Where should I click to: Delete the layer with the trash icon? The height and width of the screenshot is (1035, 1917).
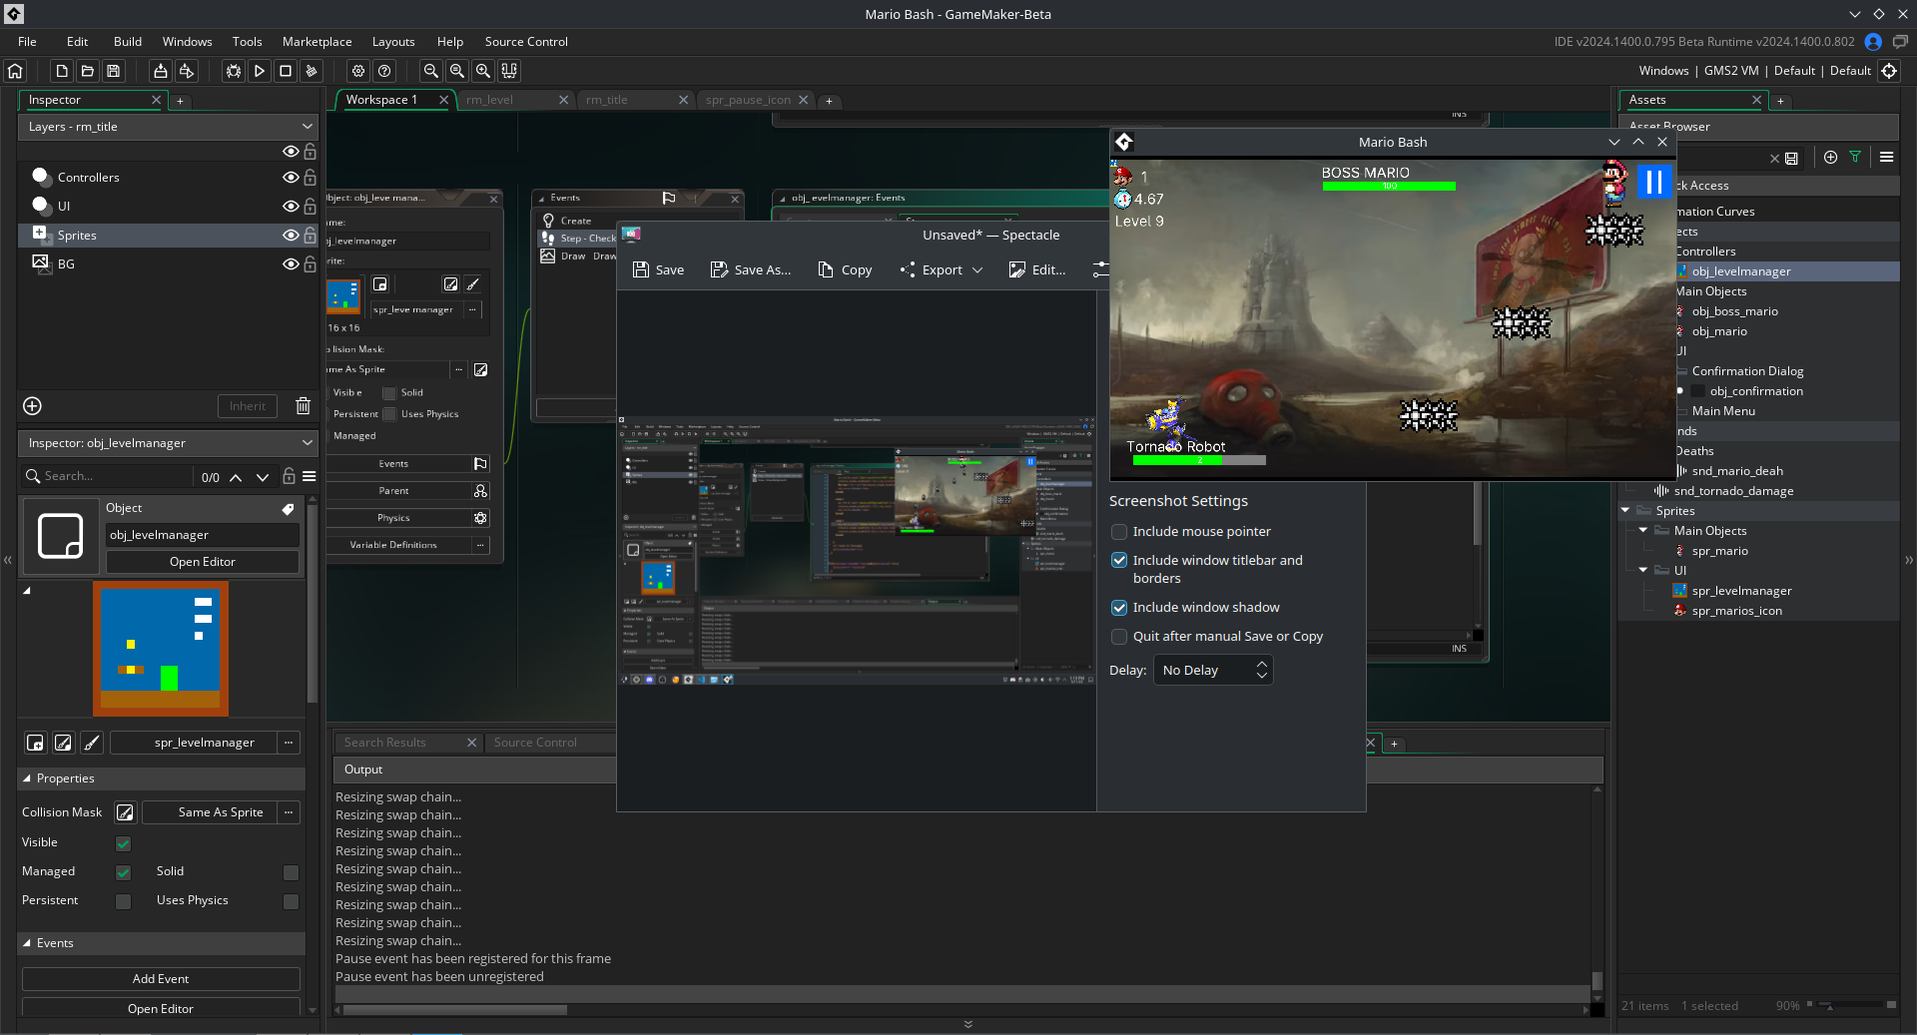303,406
